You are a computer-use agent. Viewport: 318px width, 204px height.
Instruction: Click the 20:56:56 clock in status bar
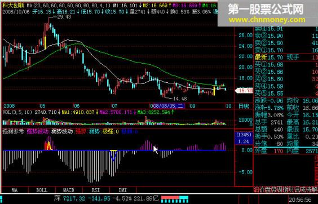coord(300,199)
